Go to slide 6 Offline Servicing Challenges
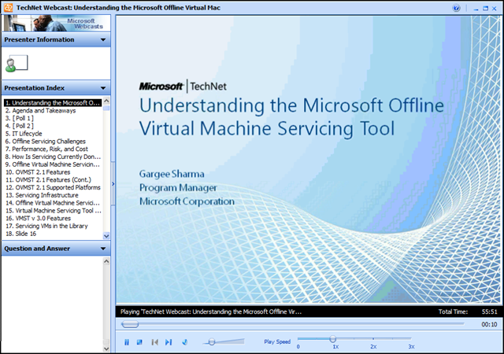504x354 pixels. coord(49,142)
